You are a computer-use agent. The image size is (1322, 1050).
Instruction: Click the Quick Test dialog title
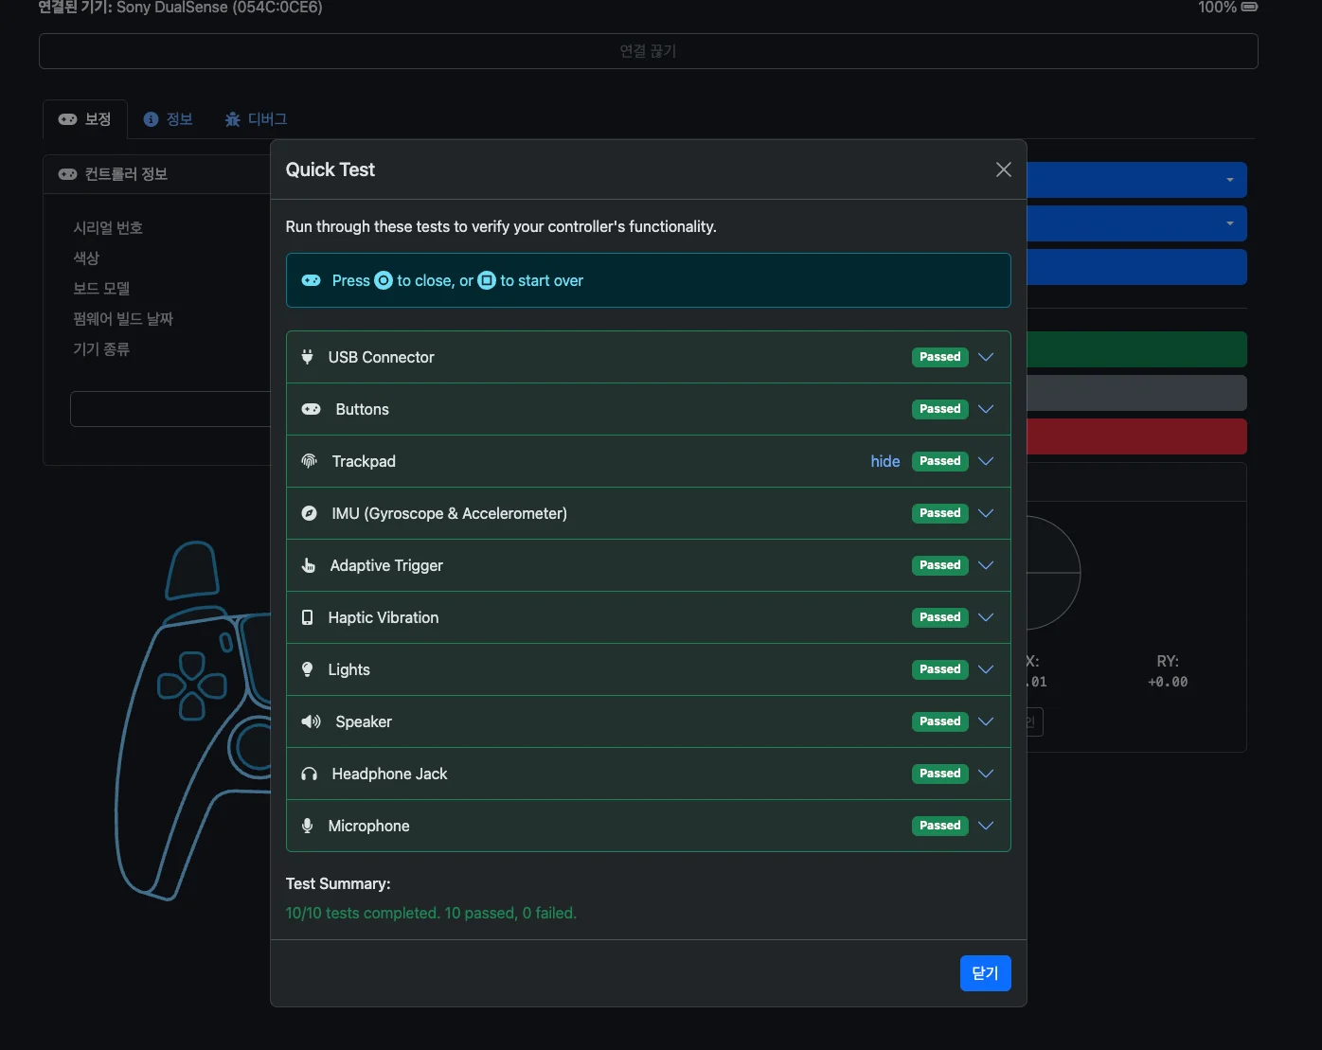(x=330, y=169)
